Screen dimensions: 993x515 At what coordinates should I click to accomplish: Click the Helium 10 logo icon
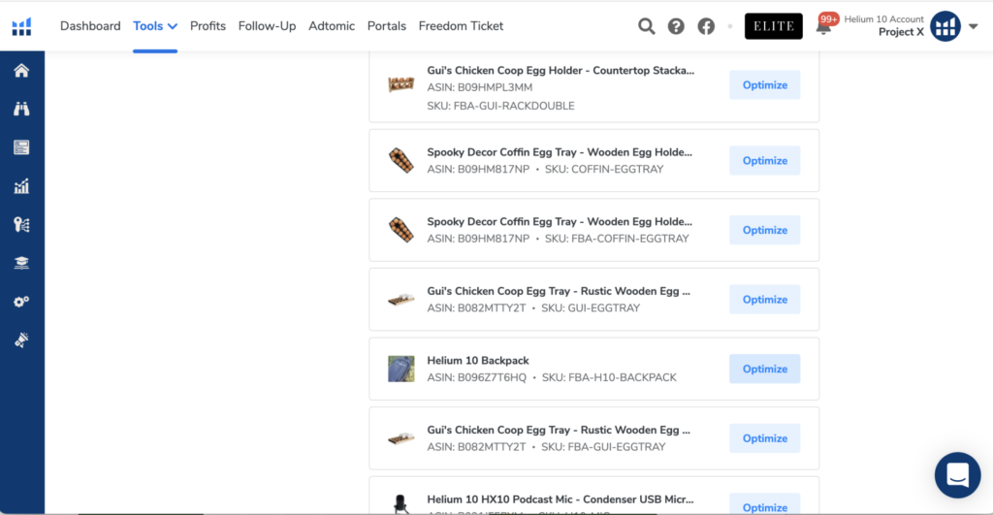tap(21, 26)
